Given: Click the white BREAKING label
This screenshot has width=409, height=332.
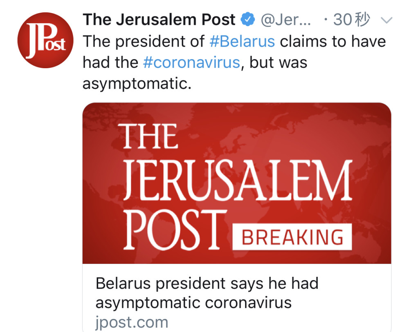Looking at the screenshot, I should [292, 237].
